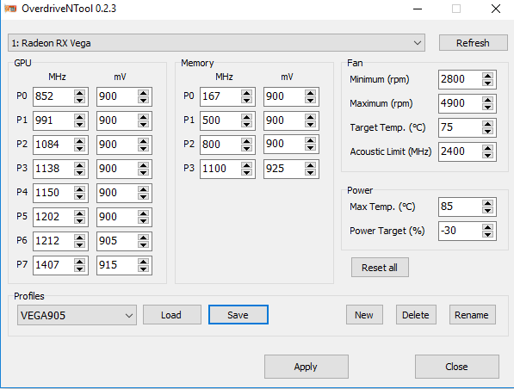Decrease GPU P2 MHz with down arrow
Viewport: 514px width, 389px height.
tap(79, 148)
